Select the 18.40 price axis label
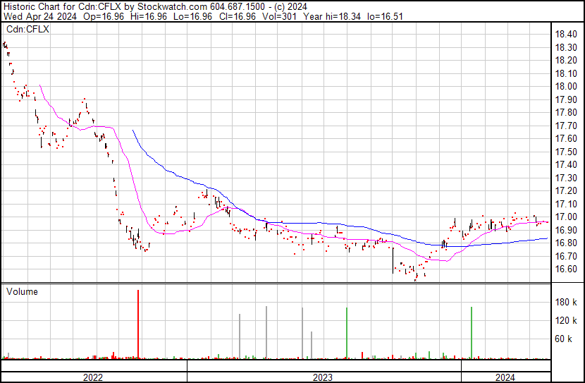The height and width of the screenshot is (383, 585). pos(566,34)
